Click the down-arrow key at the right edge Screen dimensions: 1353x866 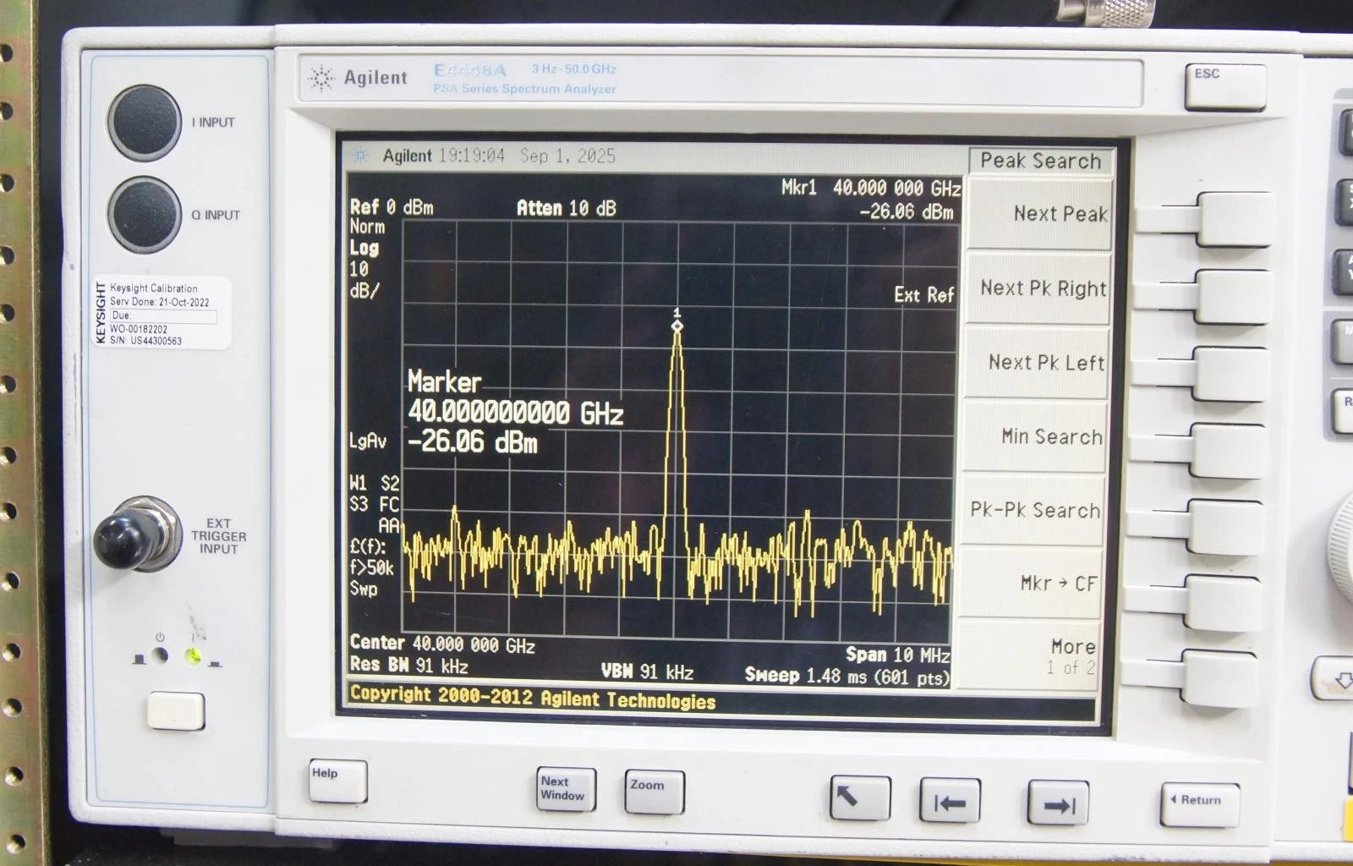coord(1336,679)
